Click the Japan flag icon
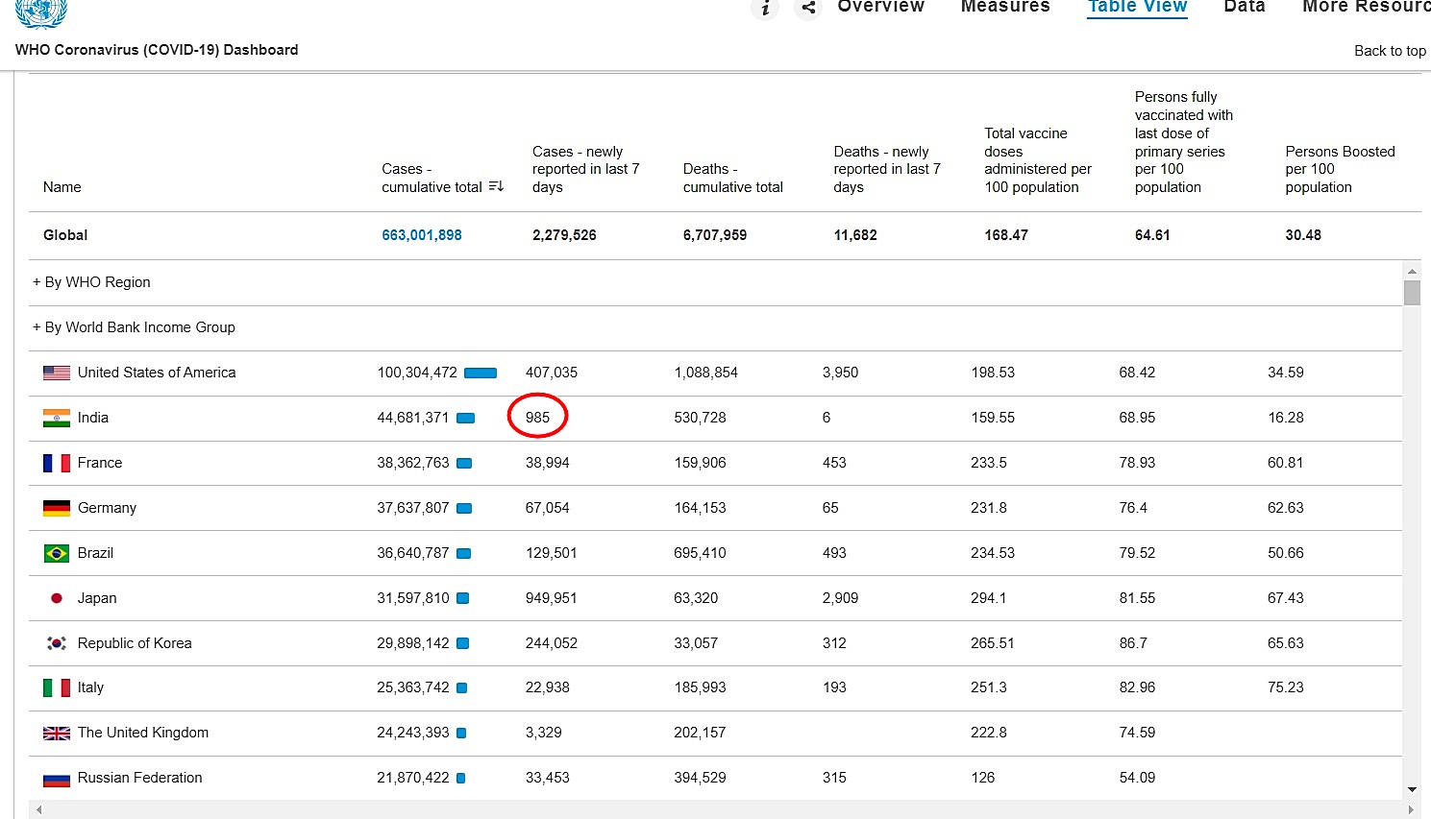This screenshot has height=819, width=1431. pyautogui.click(x=57, y=598)
